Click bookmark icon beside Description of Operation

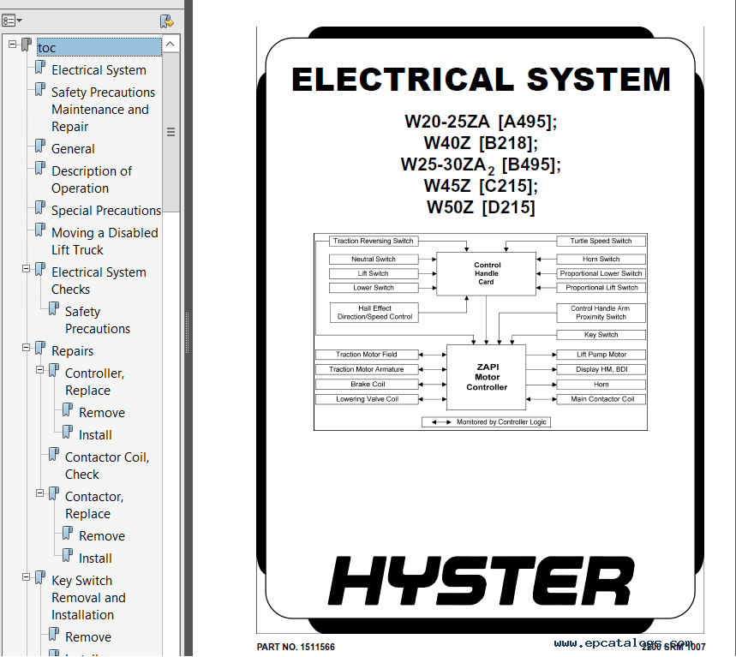40,169
